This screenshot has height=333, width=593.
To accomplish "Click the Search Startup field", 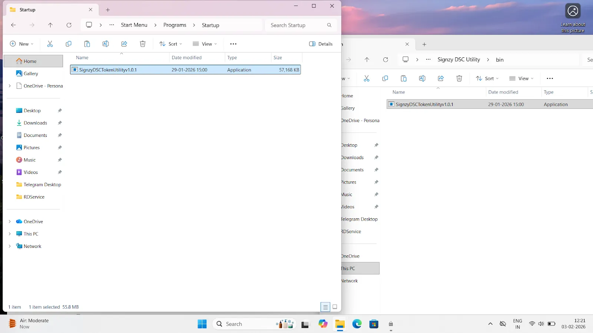I will pyautogui.click(x=301, y=25).
